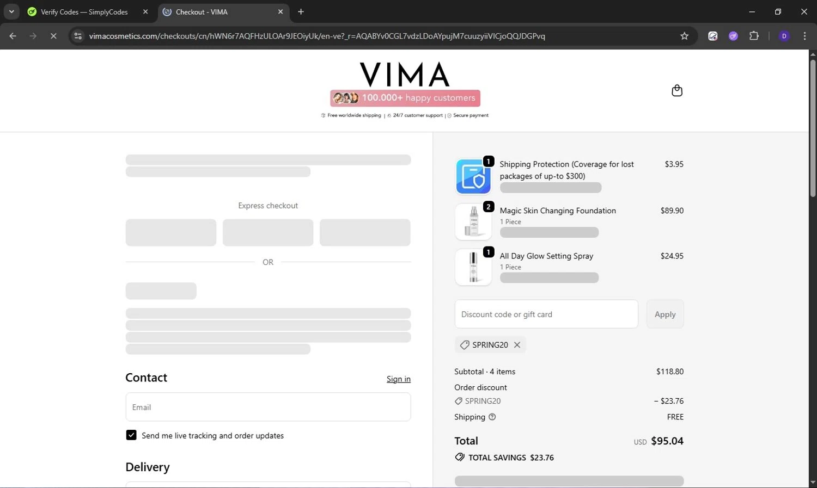Click the browser address bar URL
This screenshot has width=817, height=488.
(x=317, y=36)
